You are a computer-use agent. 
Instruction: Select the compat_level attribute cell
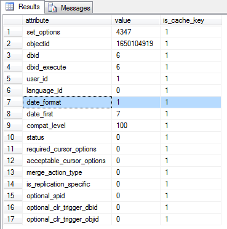click(67, 126)
